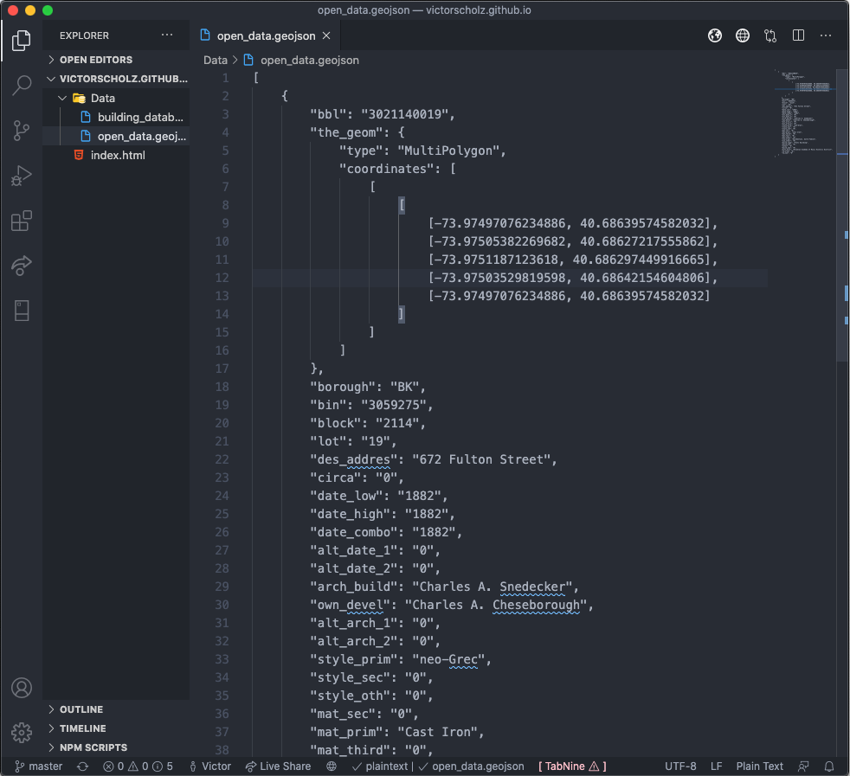The height and width of the screenshot is (776, 850).
Task: Open the Accounts menu
Action: tap(21, 688)
